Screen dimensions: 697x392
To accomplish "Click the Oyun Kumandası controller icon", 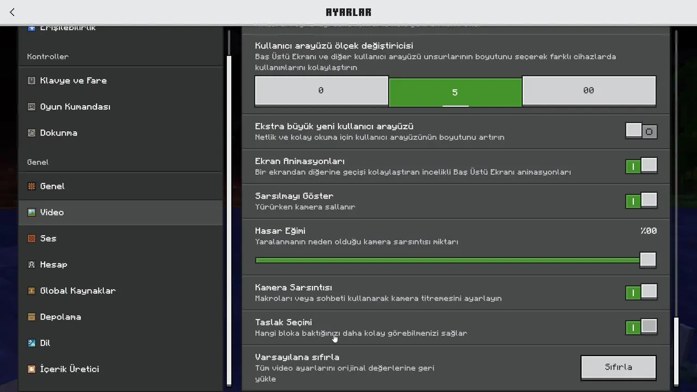I will pos(32,107).
